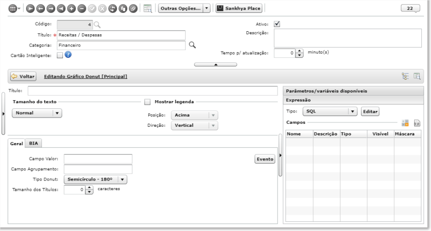The height and width of the screenshot is (231, 431).
Task: Open the Posição Acima dropdown
Action: tap(194, 115)
